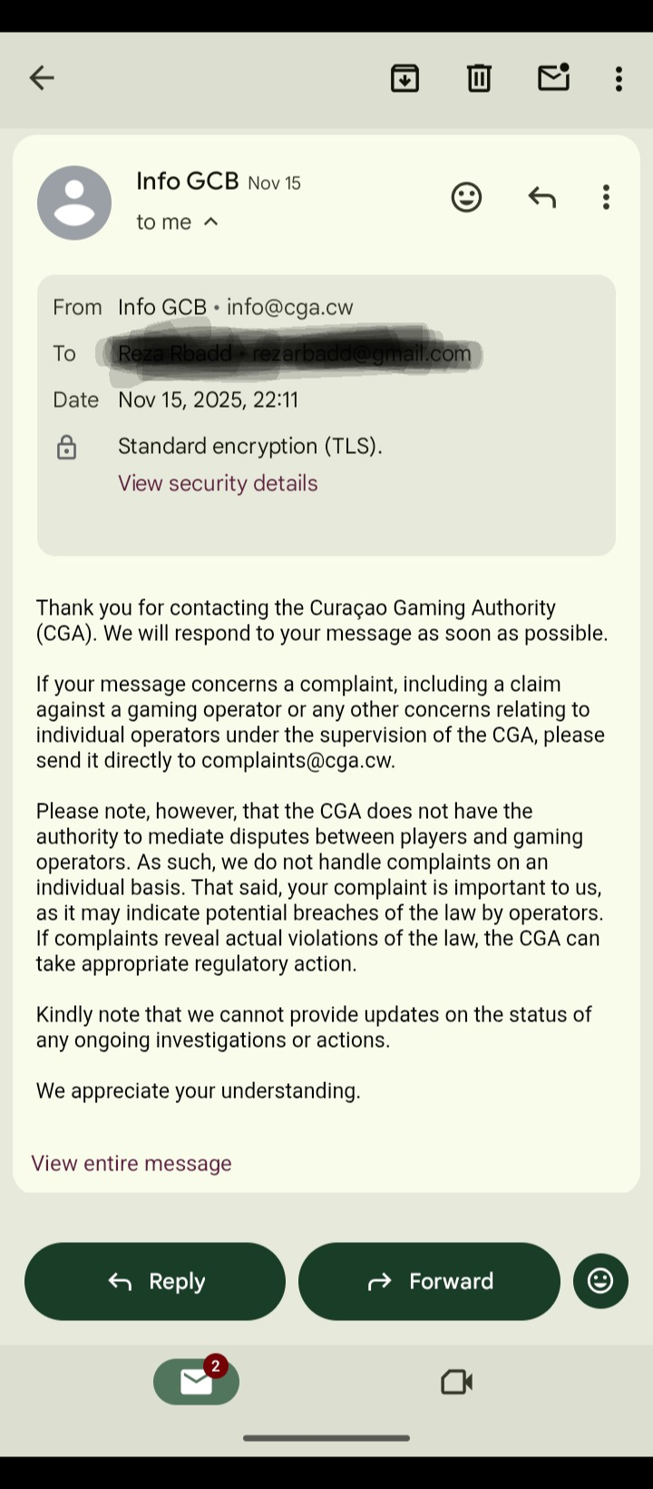653x1489 pixels.
Task: Add emoji reaction beside sender name
Action: tap(466, 197)
